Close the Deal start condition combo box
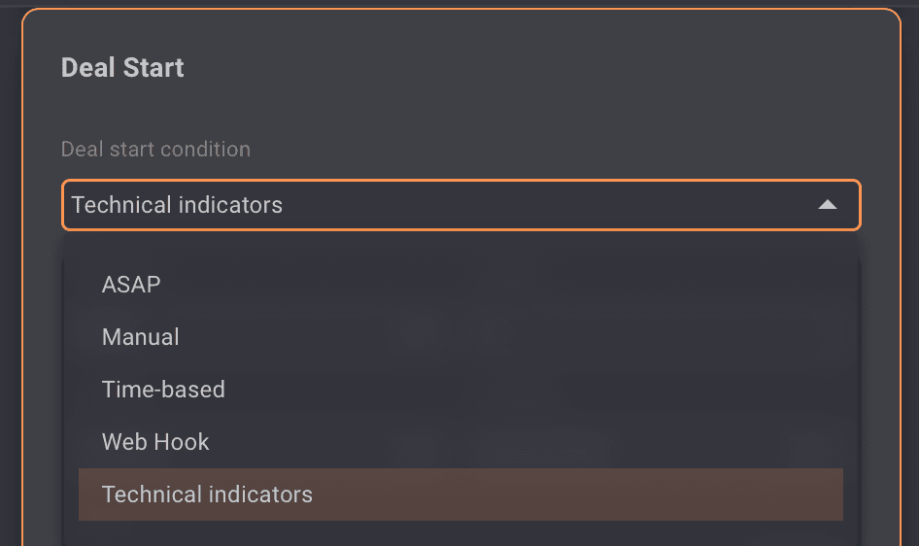This screenshot has height=546, width=919. click(x=827, y=205)
